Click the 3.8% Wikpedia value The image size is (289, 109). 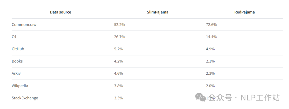[118, 86]
